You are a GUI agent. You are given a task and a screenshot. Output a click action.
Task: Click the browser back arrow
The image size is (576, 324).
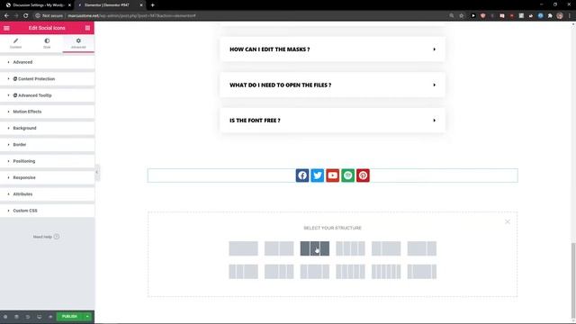click(x=6, y=16)
